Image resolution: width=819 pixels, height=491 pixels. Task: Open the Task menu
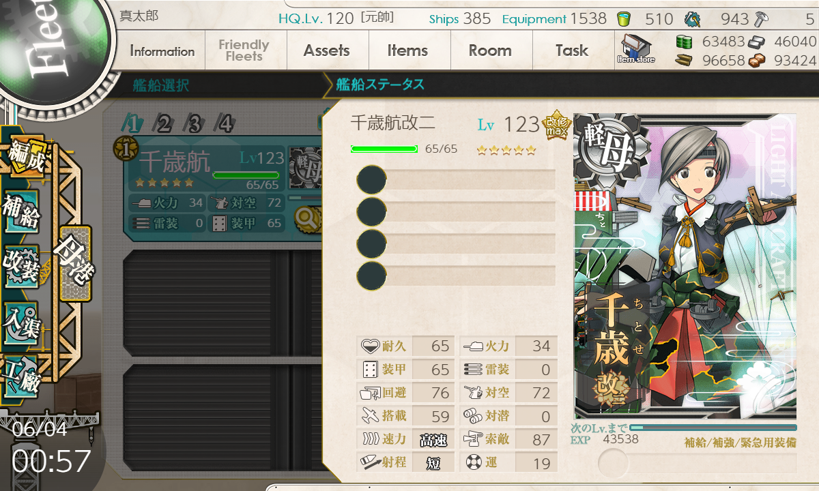coord(572,50)
